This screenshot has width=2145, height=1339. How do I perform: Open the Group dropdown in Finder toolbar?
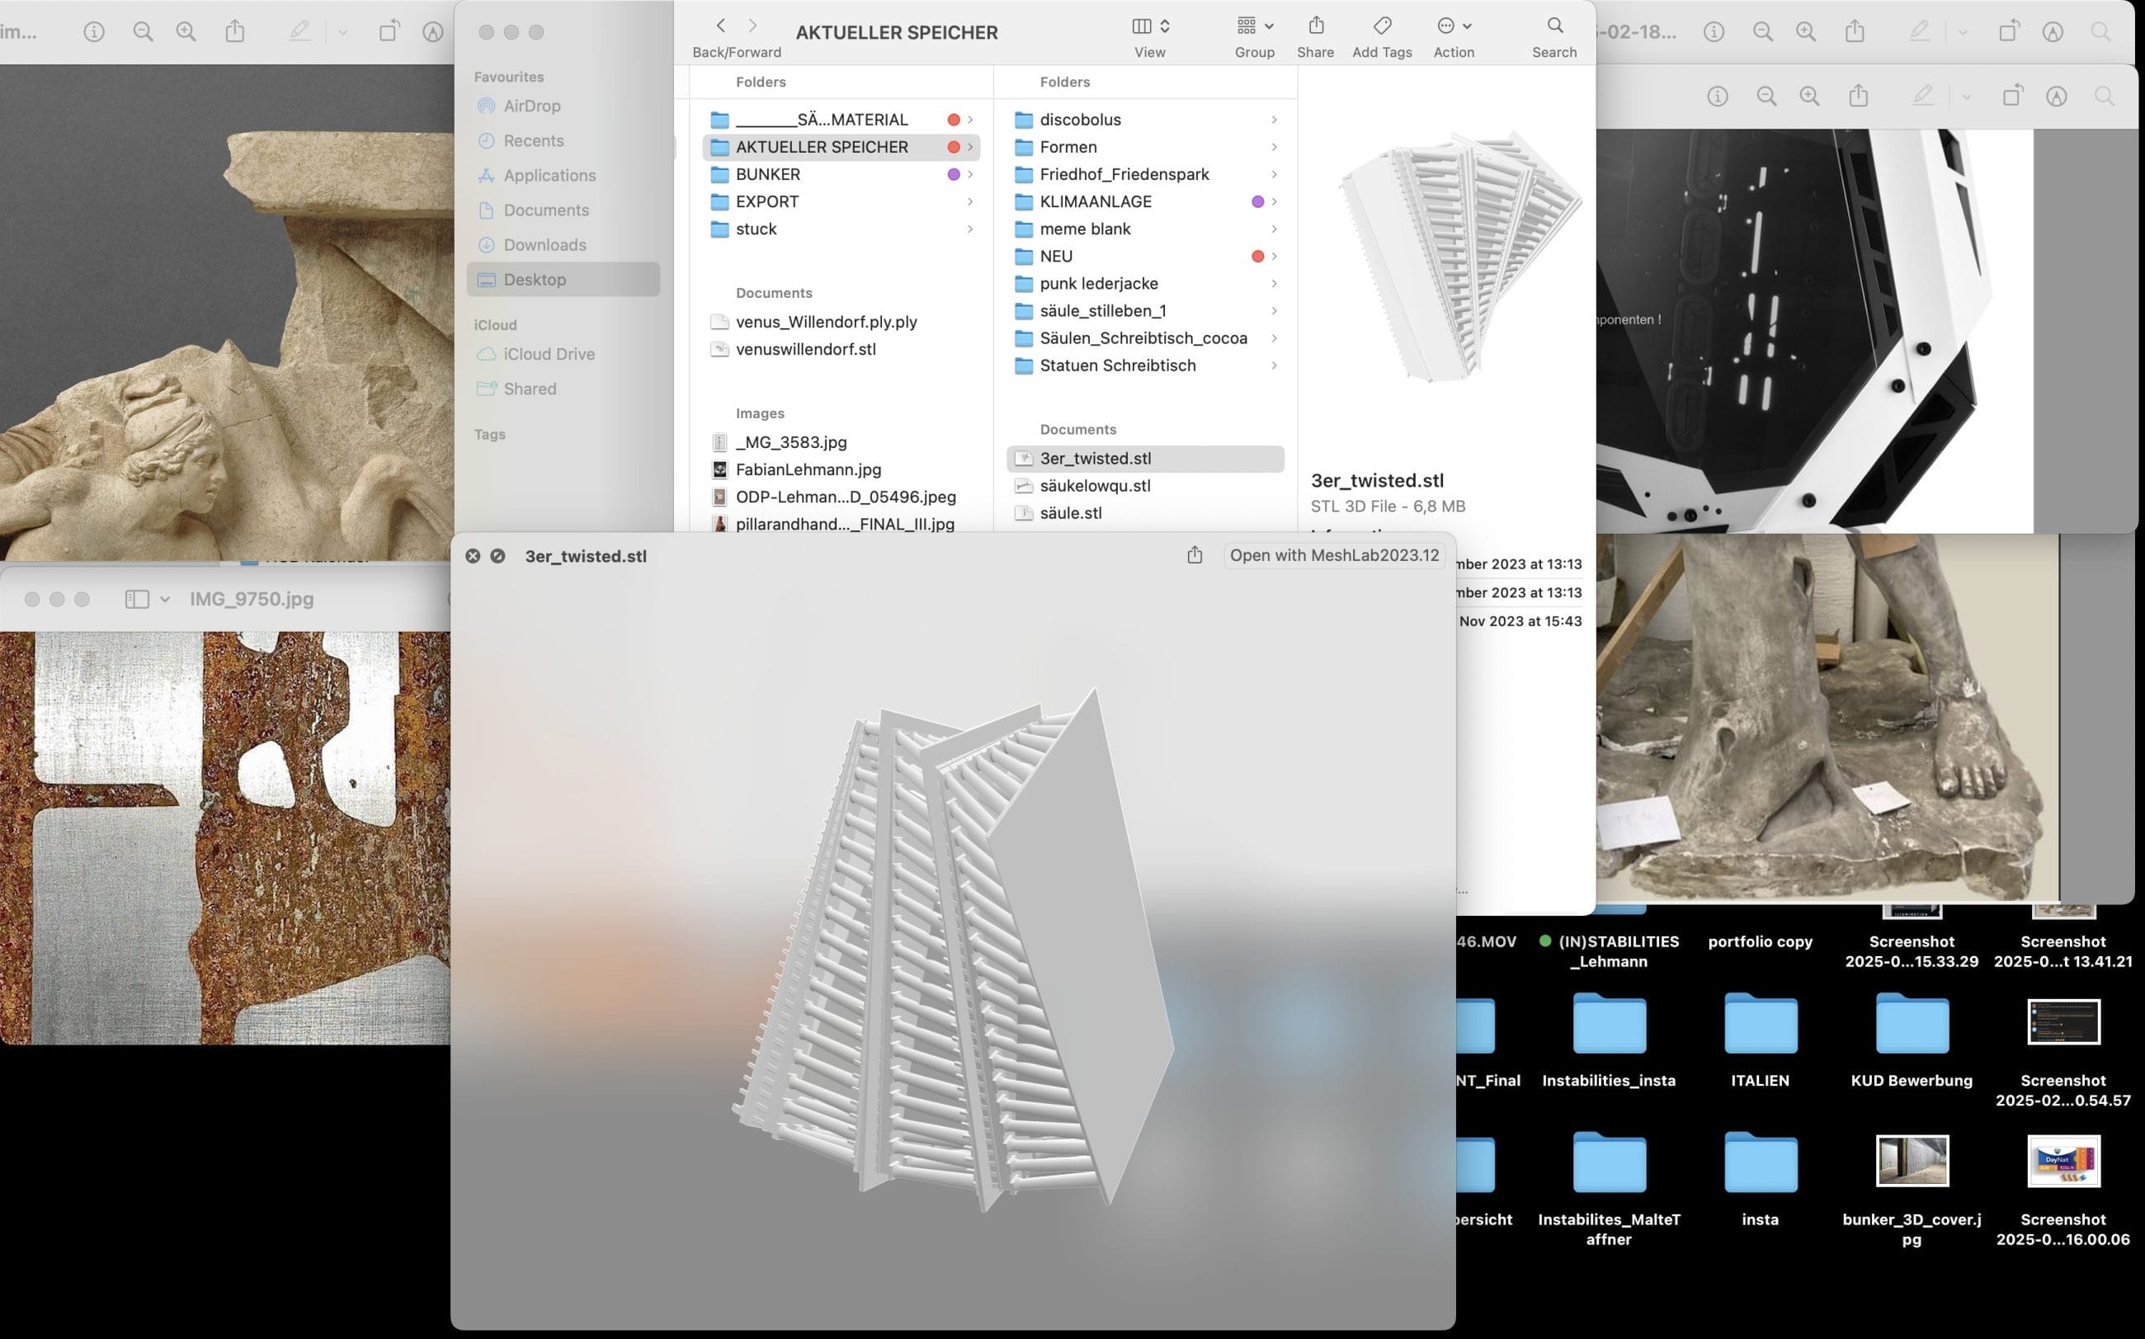[1254, 26]
